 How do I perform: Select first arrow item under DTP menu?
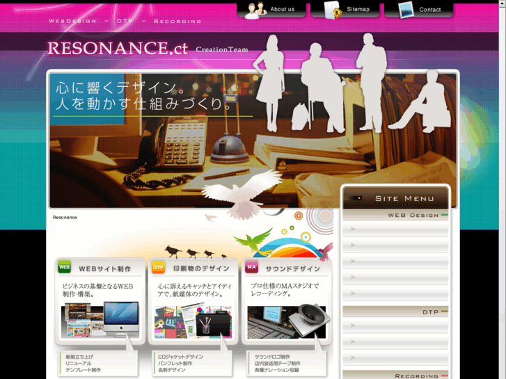pyautogui.click(x=395, y=326)
